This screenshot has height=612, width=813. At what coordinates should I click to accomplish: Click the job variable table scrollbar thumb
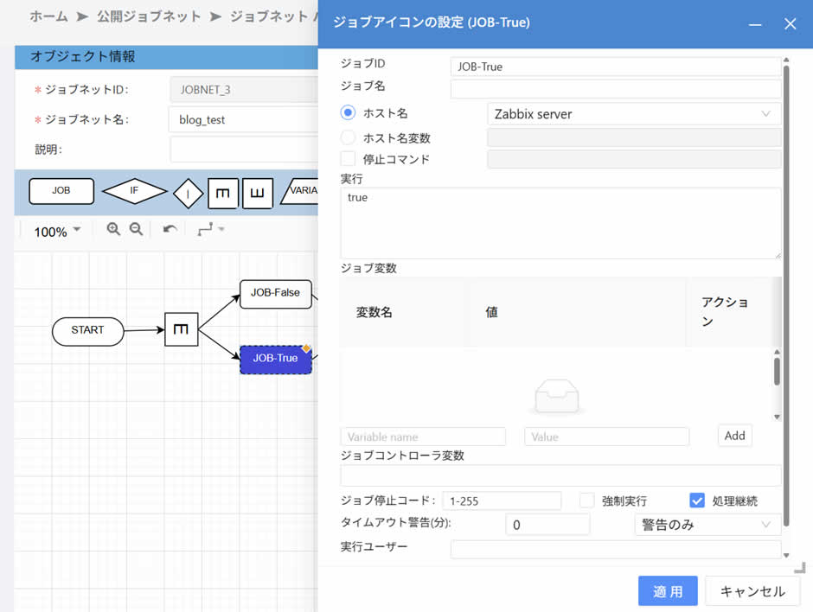pos(777,372)
